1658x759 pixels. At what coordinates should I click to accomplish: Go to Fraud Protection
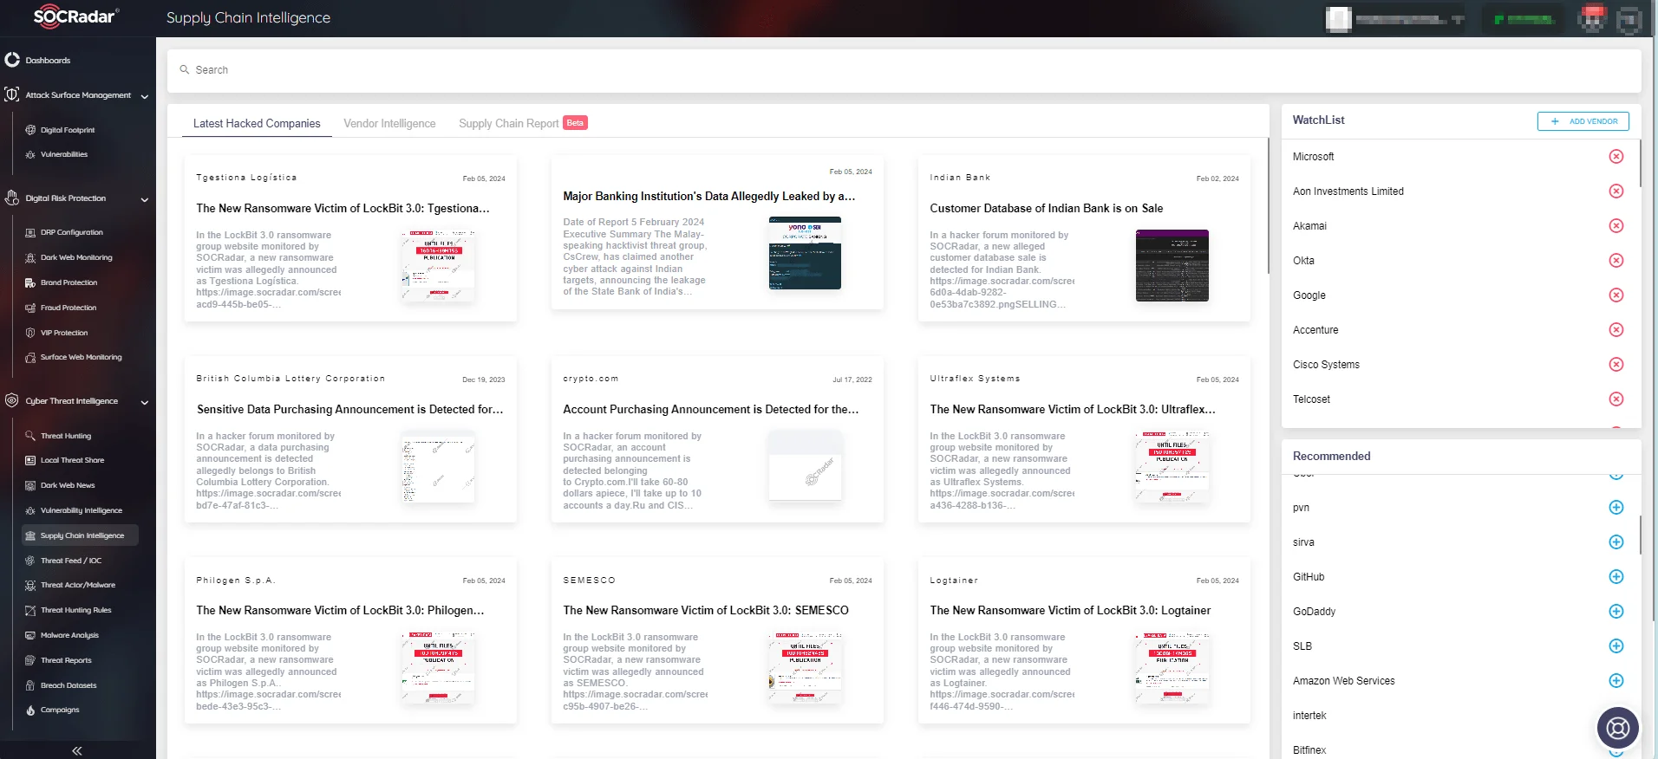69,308
